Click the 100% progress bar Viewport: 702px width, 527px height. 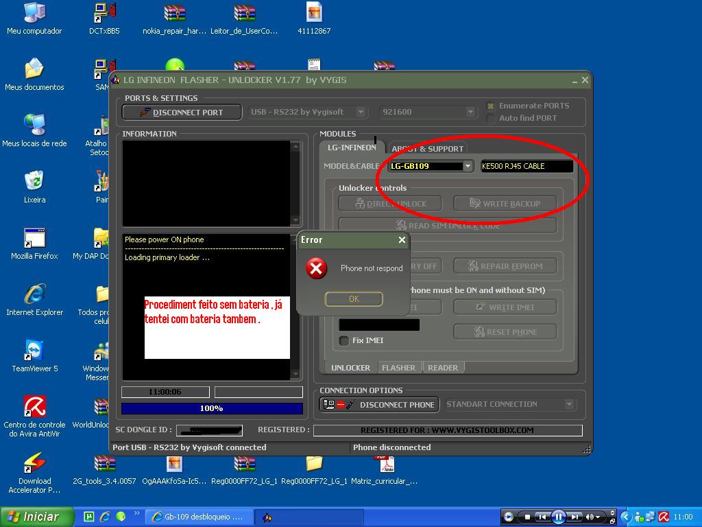pyautogui.click(x=212, y=408)
